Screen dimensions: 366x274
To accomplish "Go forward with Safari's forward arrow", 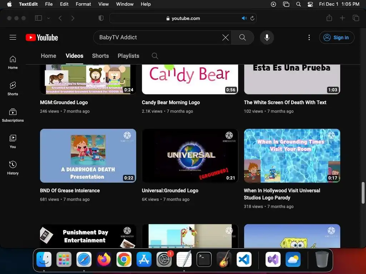I will point(73,18).
